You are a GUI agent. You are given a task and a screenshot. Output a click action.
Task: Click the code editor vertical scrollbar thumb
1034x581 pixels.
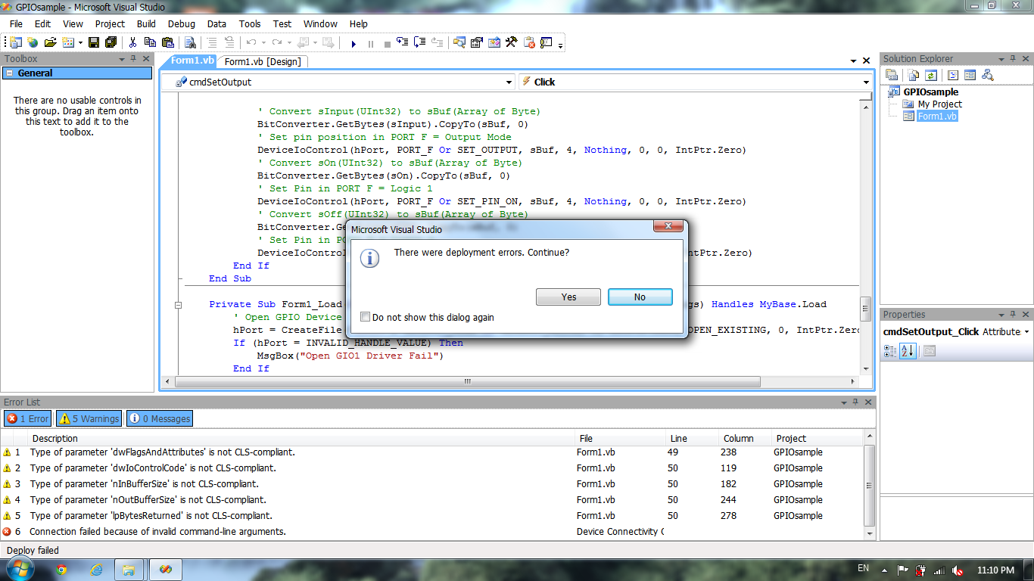pos(866,307)
